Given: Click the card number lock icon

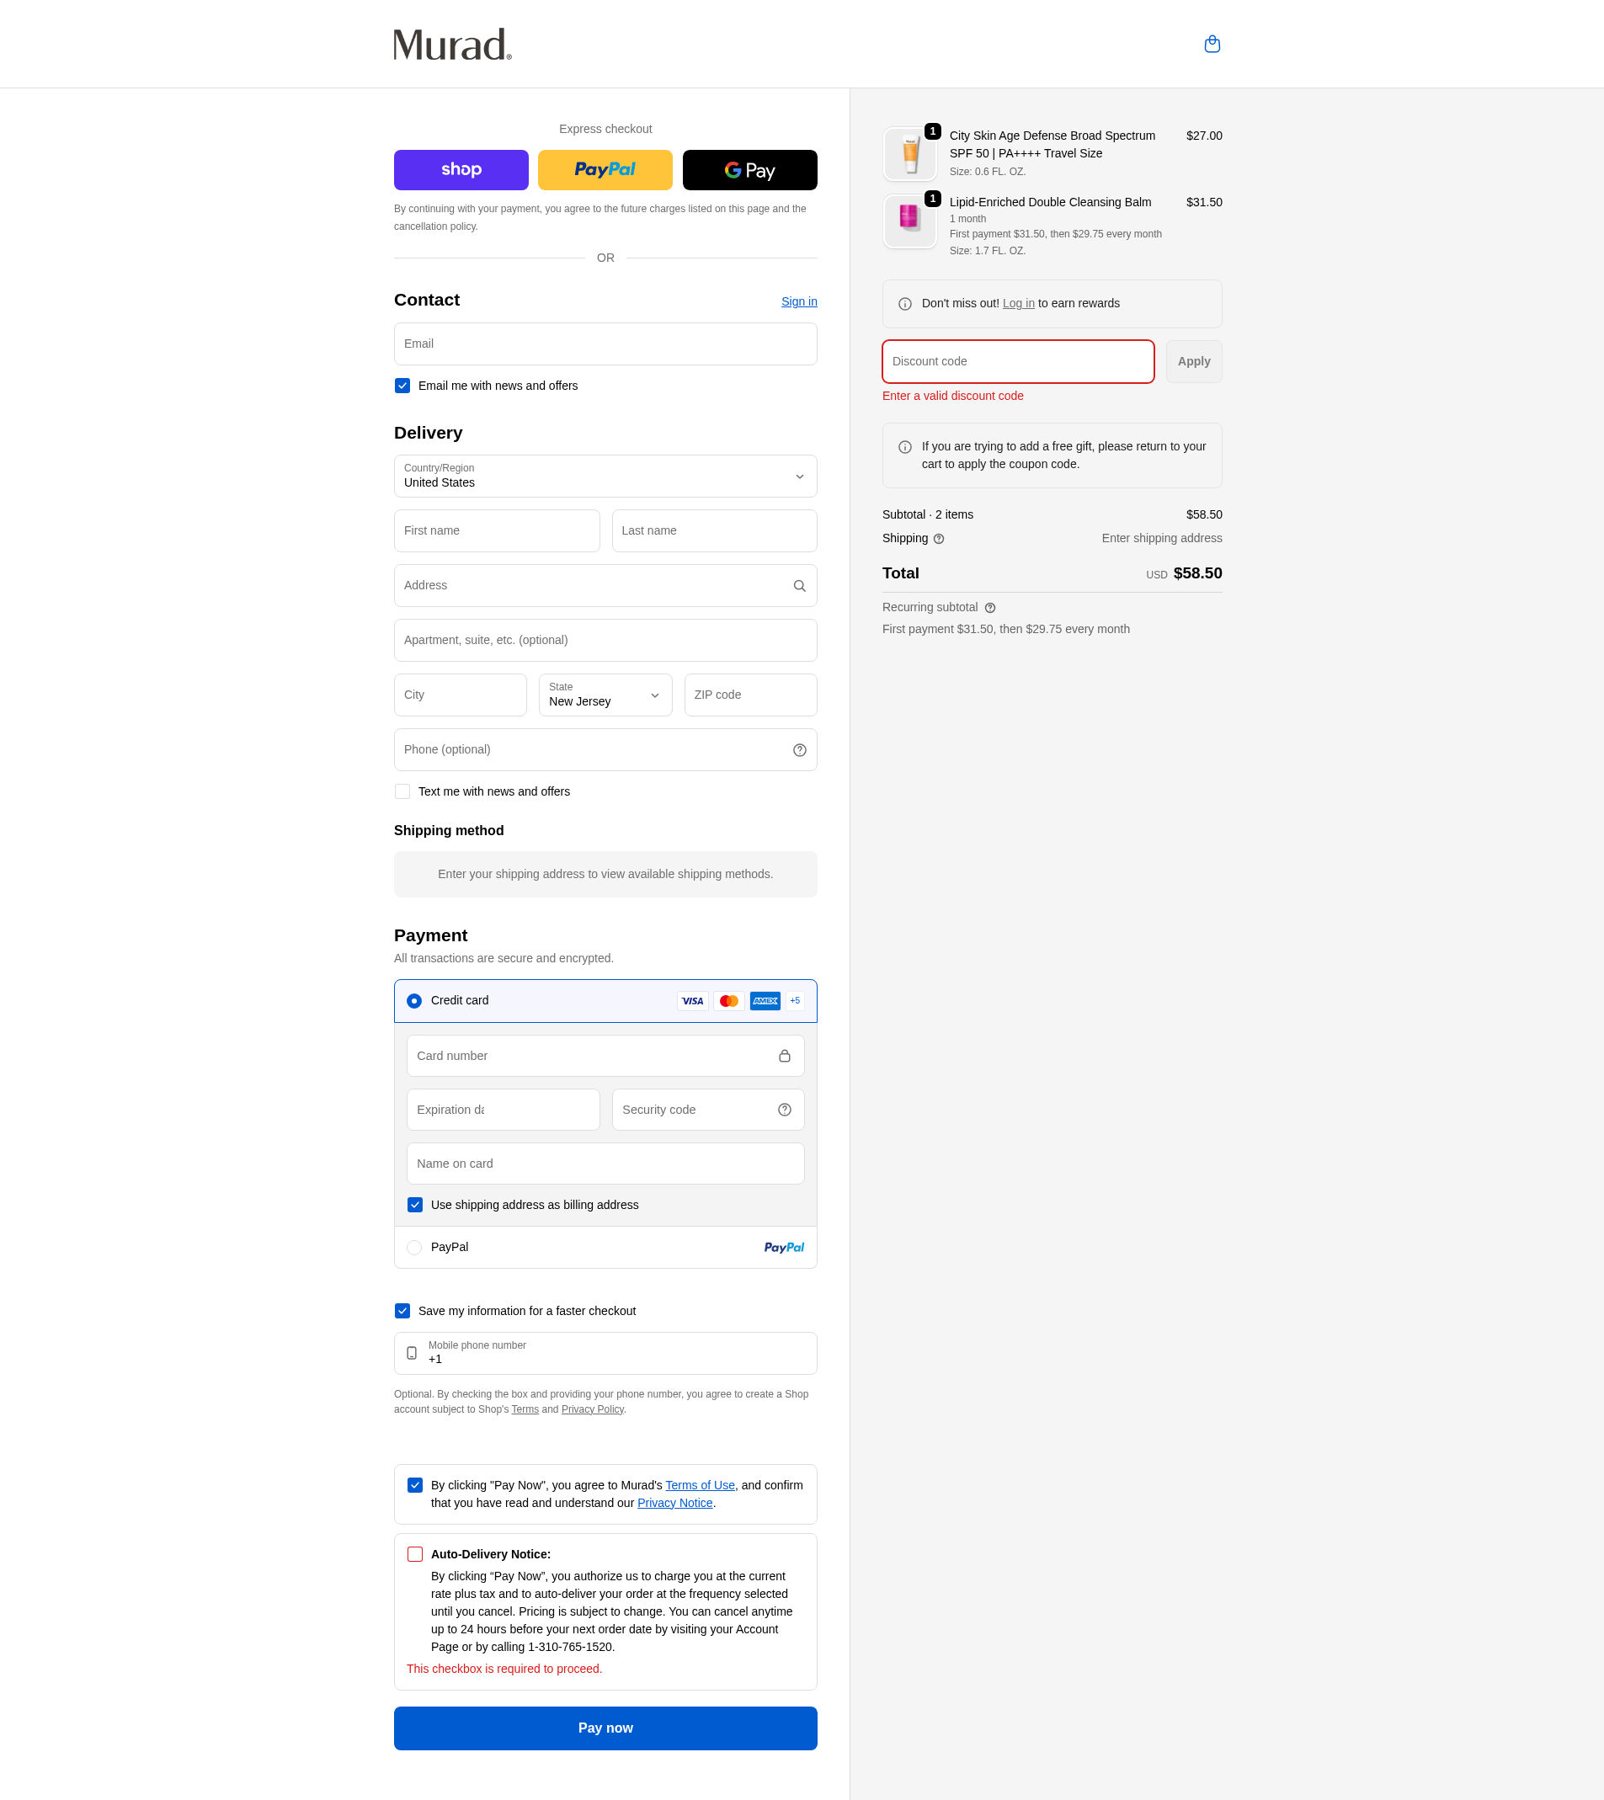Looking at the screenshot, I should coord(785,1056).
